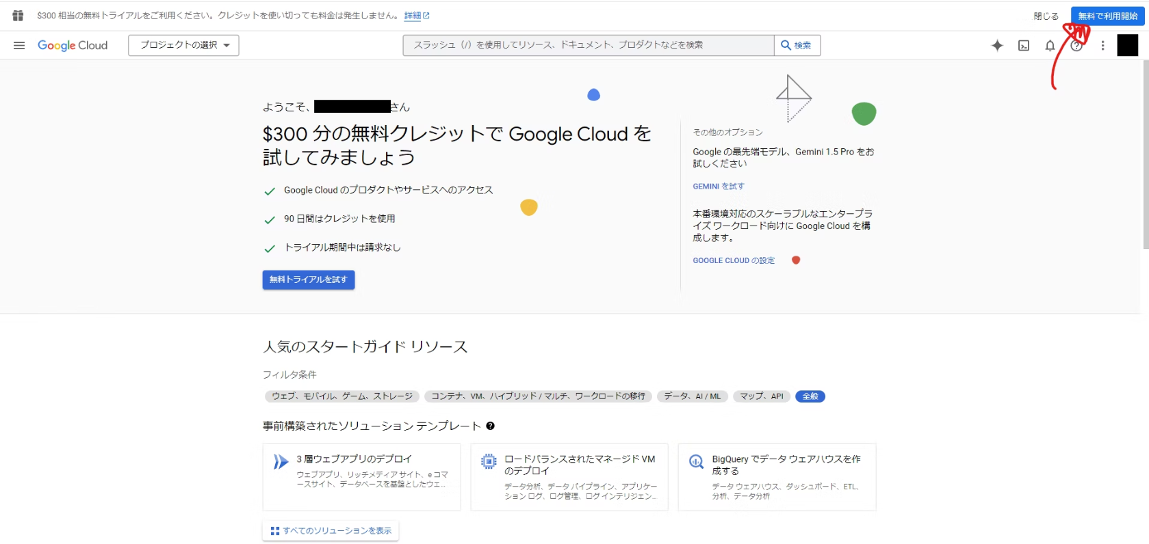This screenshot has height=544, width=1149.
Task: Activate Cloud Shell terminal icon
Action: click(x=1024, y=45)
